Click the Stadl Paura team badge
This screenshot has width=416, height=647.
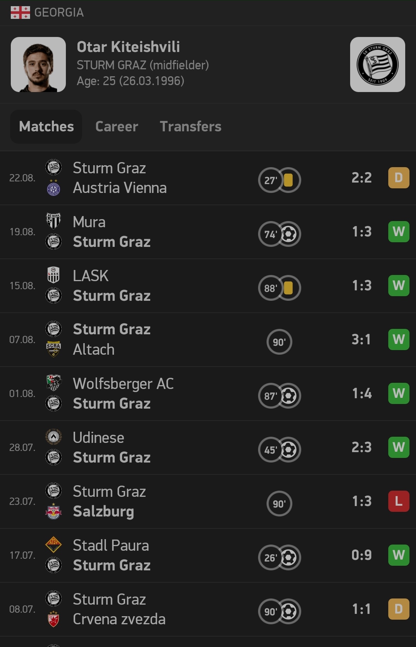click(54, 545)
